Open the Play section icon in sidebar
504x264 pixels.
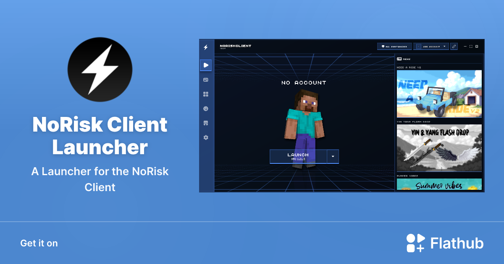click(206, 65)
